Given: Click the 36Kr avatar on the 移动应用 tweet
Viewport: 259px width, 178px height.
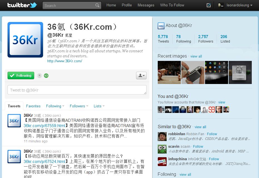Looking at the screenshot, I should coord(14,156).
